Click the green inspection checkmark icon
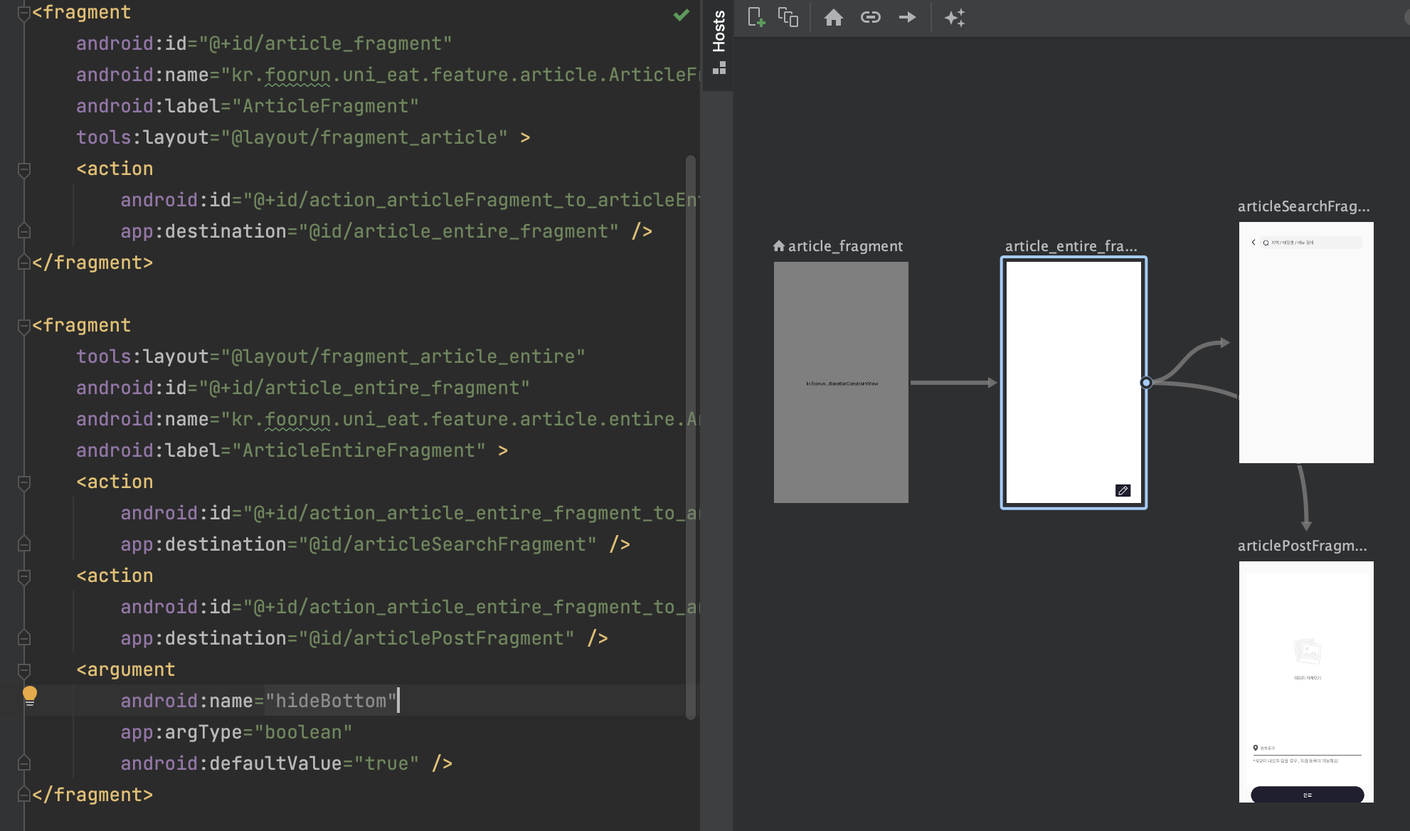 681,14
